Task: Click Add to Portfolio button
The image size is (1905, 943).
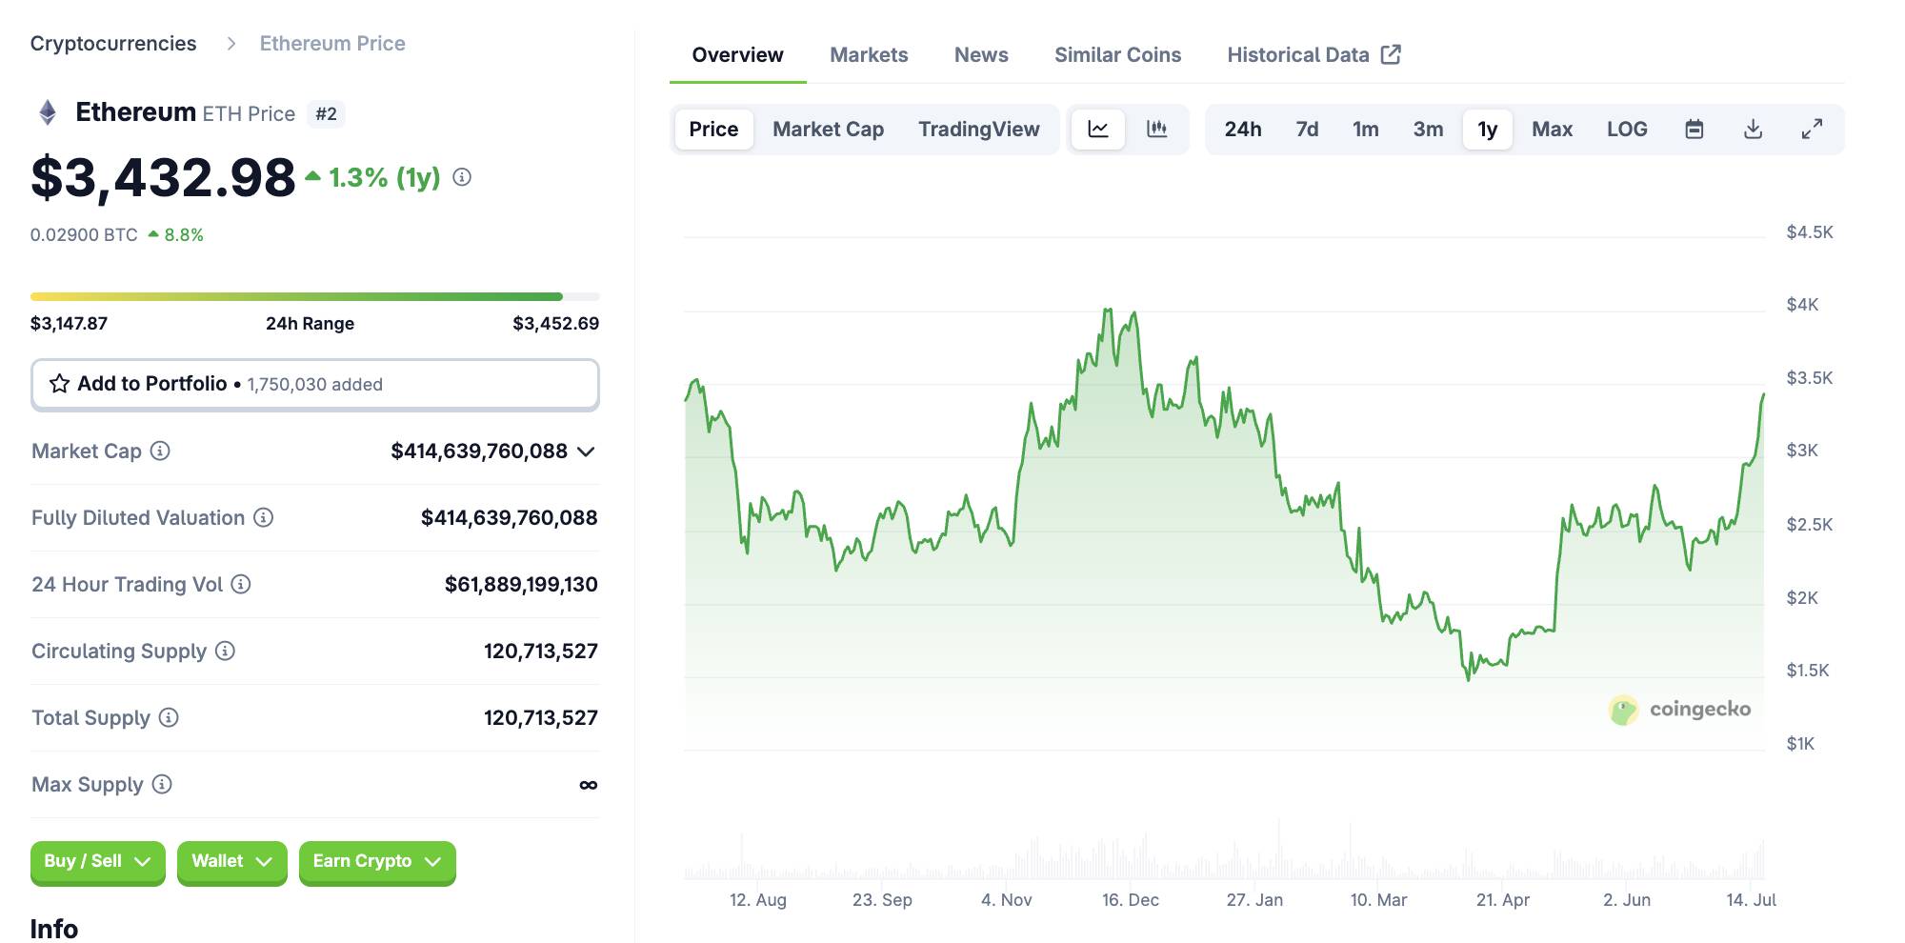Action: 315,385
